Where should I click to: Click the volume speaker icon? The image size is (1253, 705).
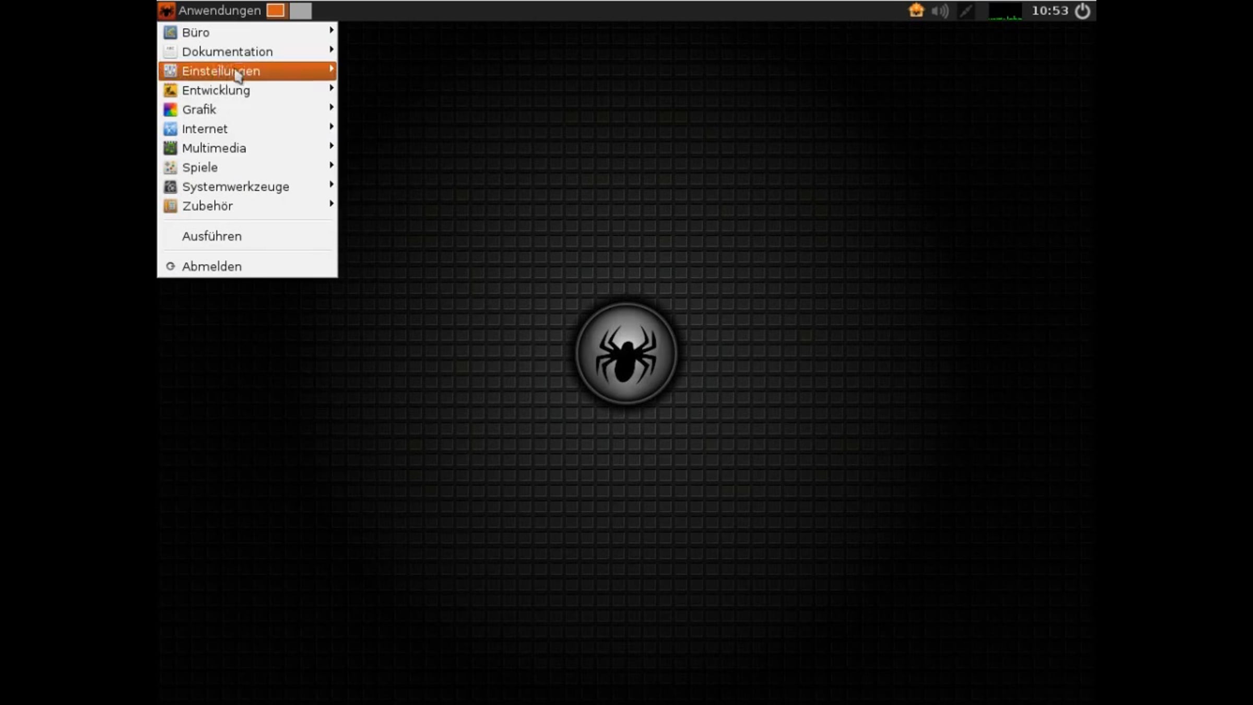coord(940,11)
